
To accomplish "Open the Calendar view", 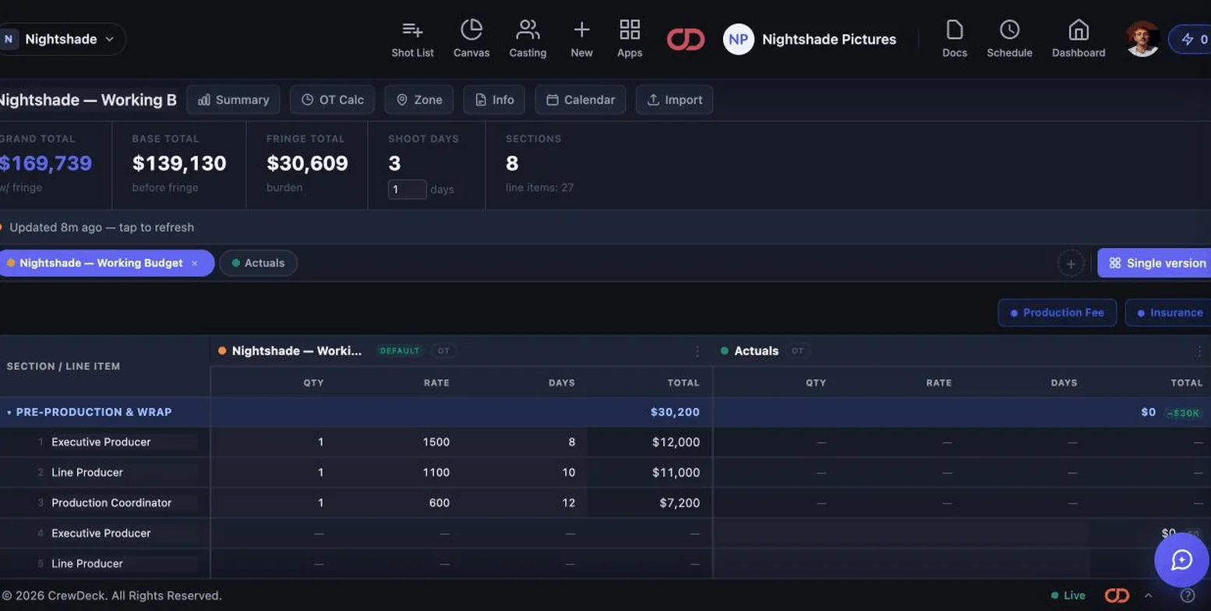I will 581,100.
